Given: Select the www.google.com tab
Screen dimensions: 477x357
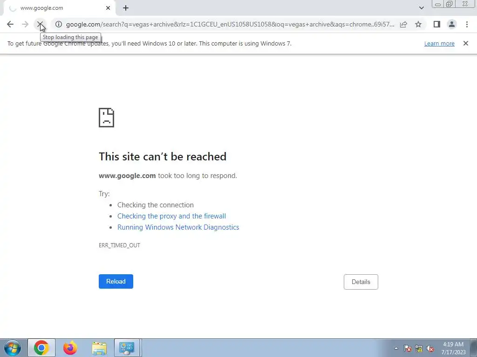Looking at the screenshot, I should coord(59,8).
